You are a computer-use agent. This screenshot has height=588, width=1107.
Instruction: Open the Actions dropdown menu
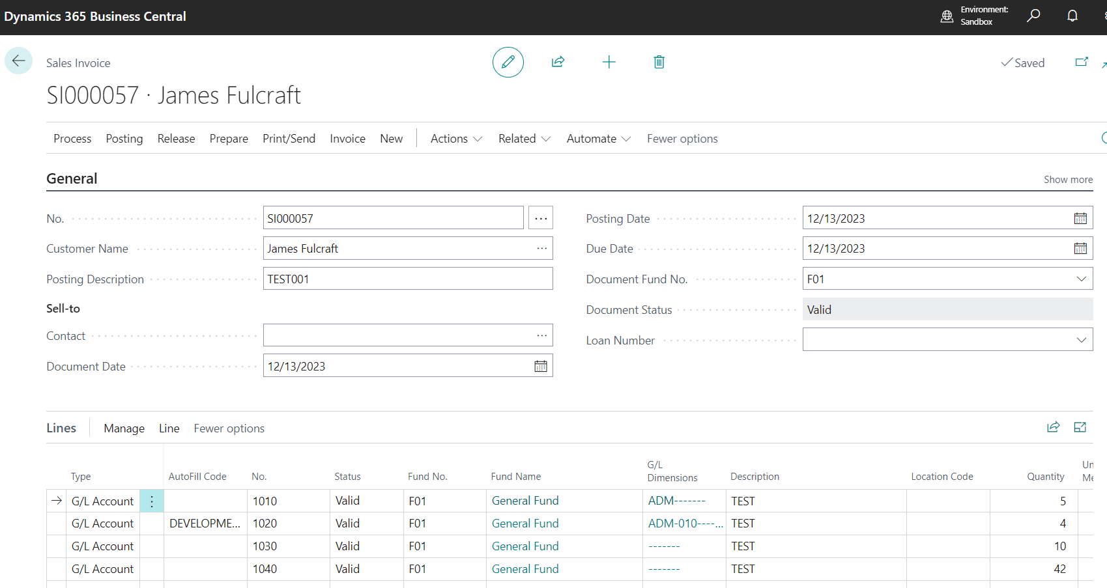coord(456,139)
